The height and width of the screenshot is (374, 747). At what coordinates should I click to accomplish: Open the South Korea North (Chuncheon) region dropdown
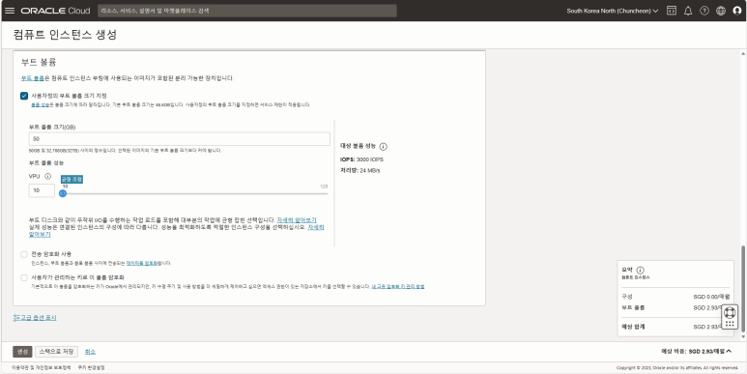tap(613, 11)
